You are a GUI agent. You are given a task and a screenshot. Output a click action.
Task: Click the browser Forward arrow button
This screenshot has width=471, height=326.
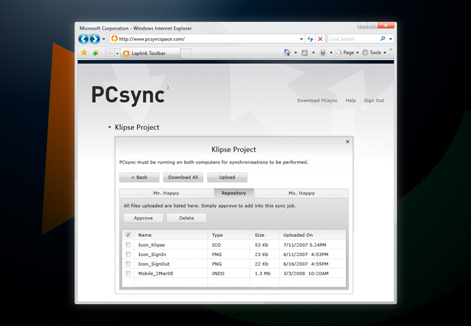click(94, 39)
